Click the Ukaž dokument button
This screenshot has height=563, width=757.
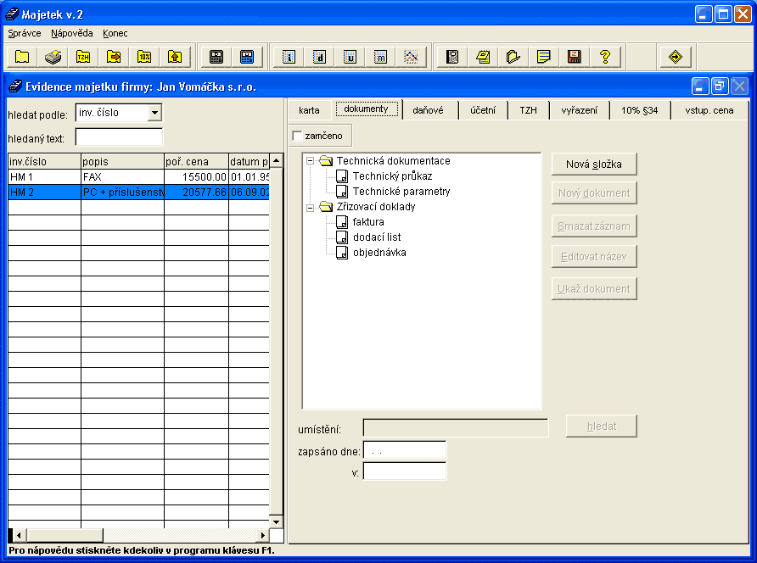coord(594,289)
